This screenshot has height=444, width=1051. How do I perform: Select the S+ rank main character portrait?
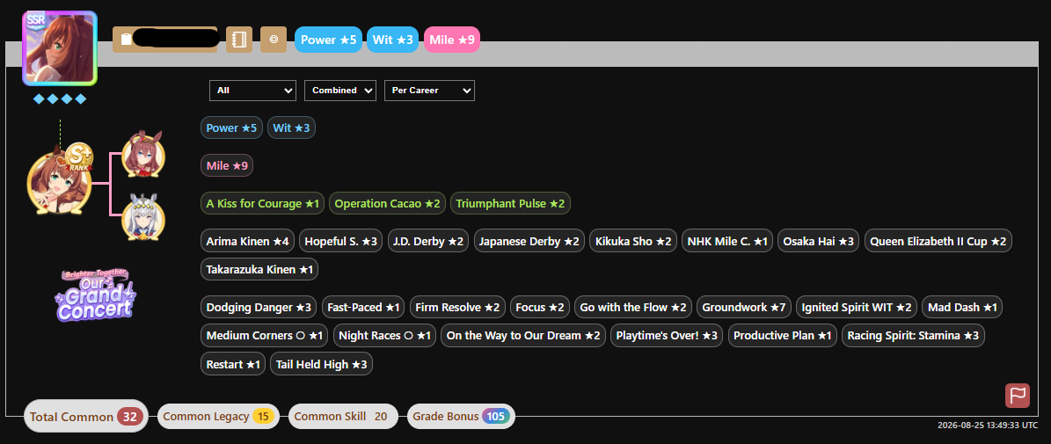60,181
